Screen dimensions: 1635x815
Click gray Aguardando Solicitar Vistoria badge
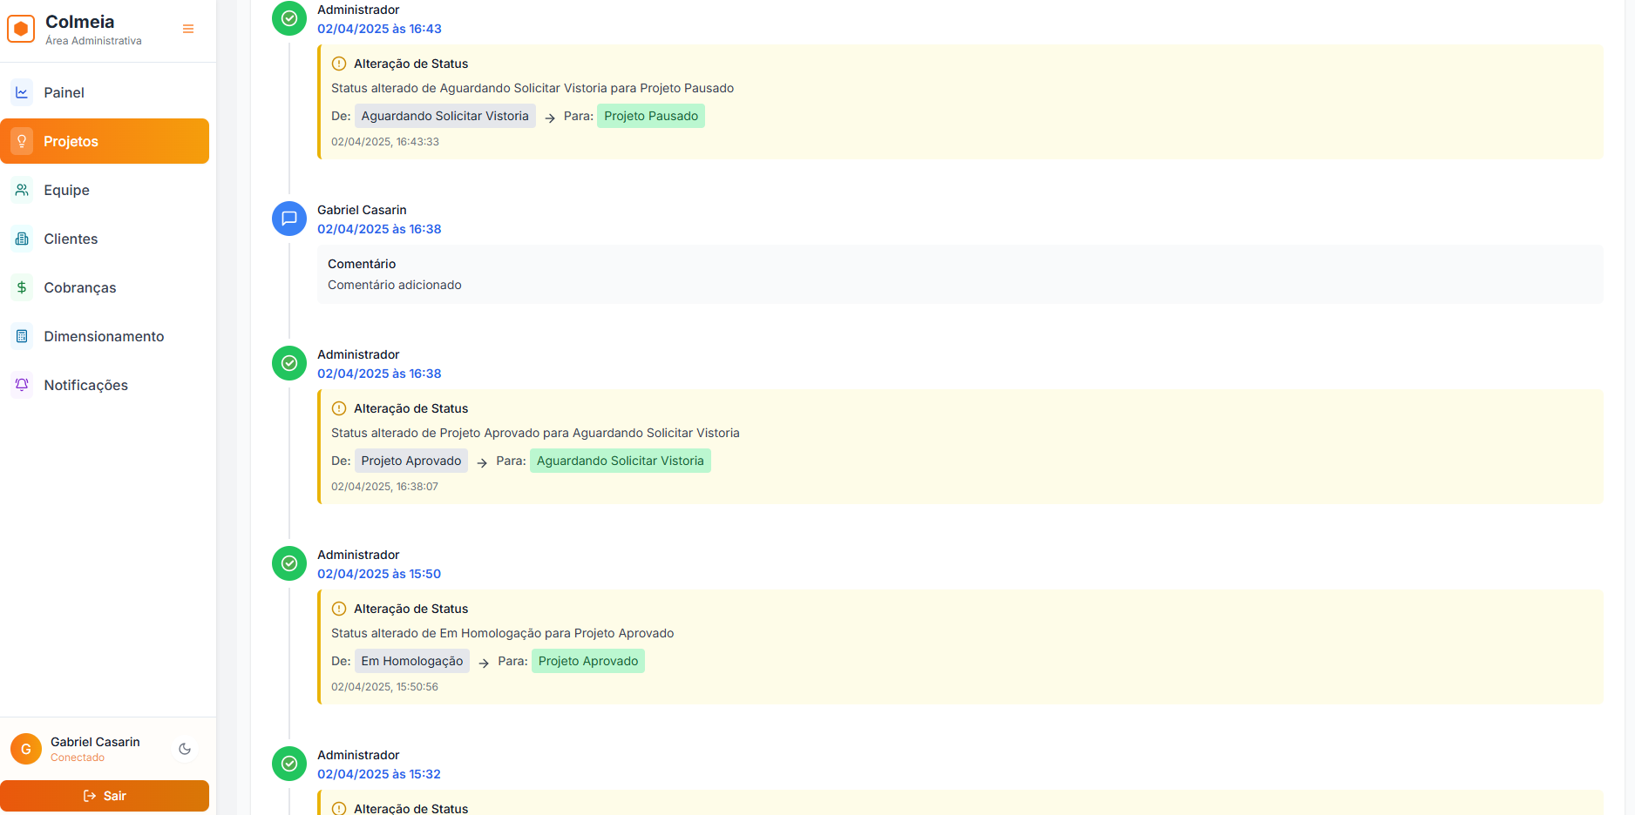(x=444, y=116)
